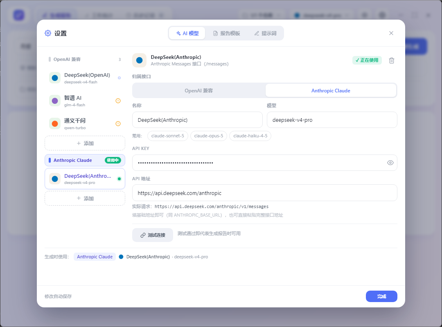Reveal the API key with eye icon
This screenshot has width=442, height=327.
390,163
